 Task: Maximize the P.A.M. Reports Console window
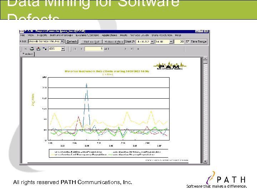coord(202,31)
